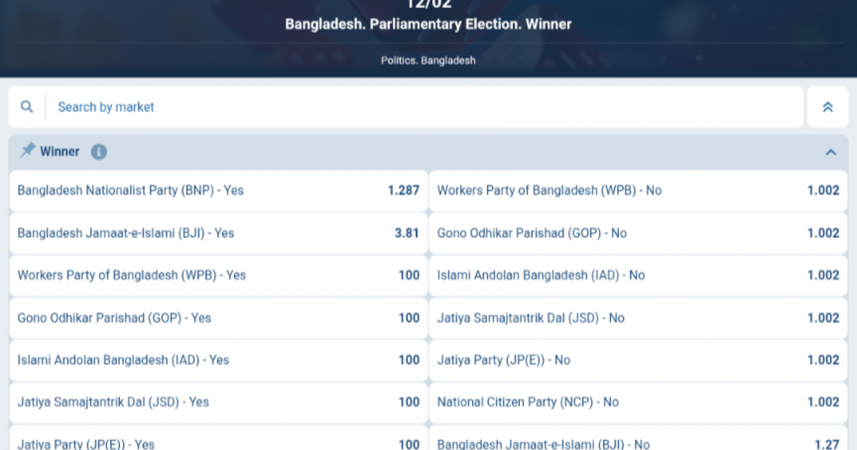857x450 pixels.
Task: Open the Politics. Bangladesh breadcrumb link
Action: coord(428,61)
